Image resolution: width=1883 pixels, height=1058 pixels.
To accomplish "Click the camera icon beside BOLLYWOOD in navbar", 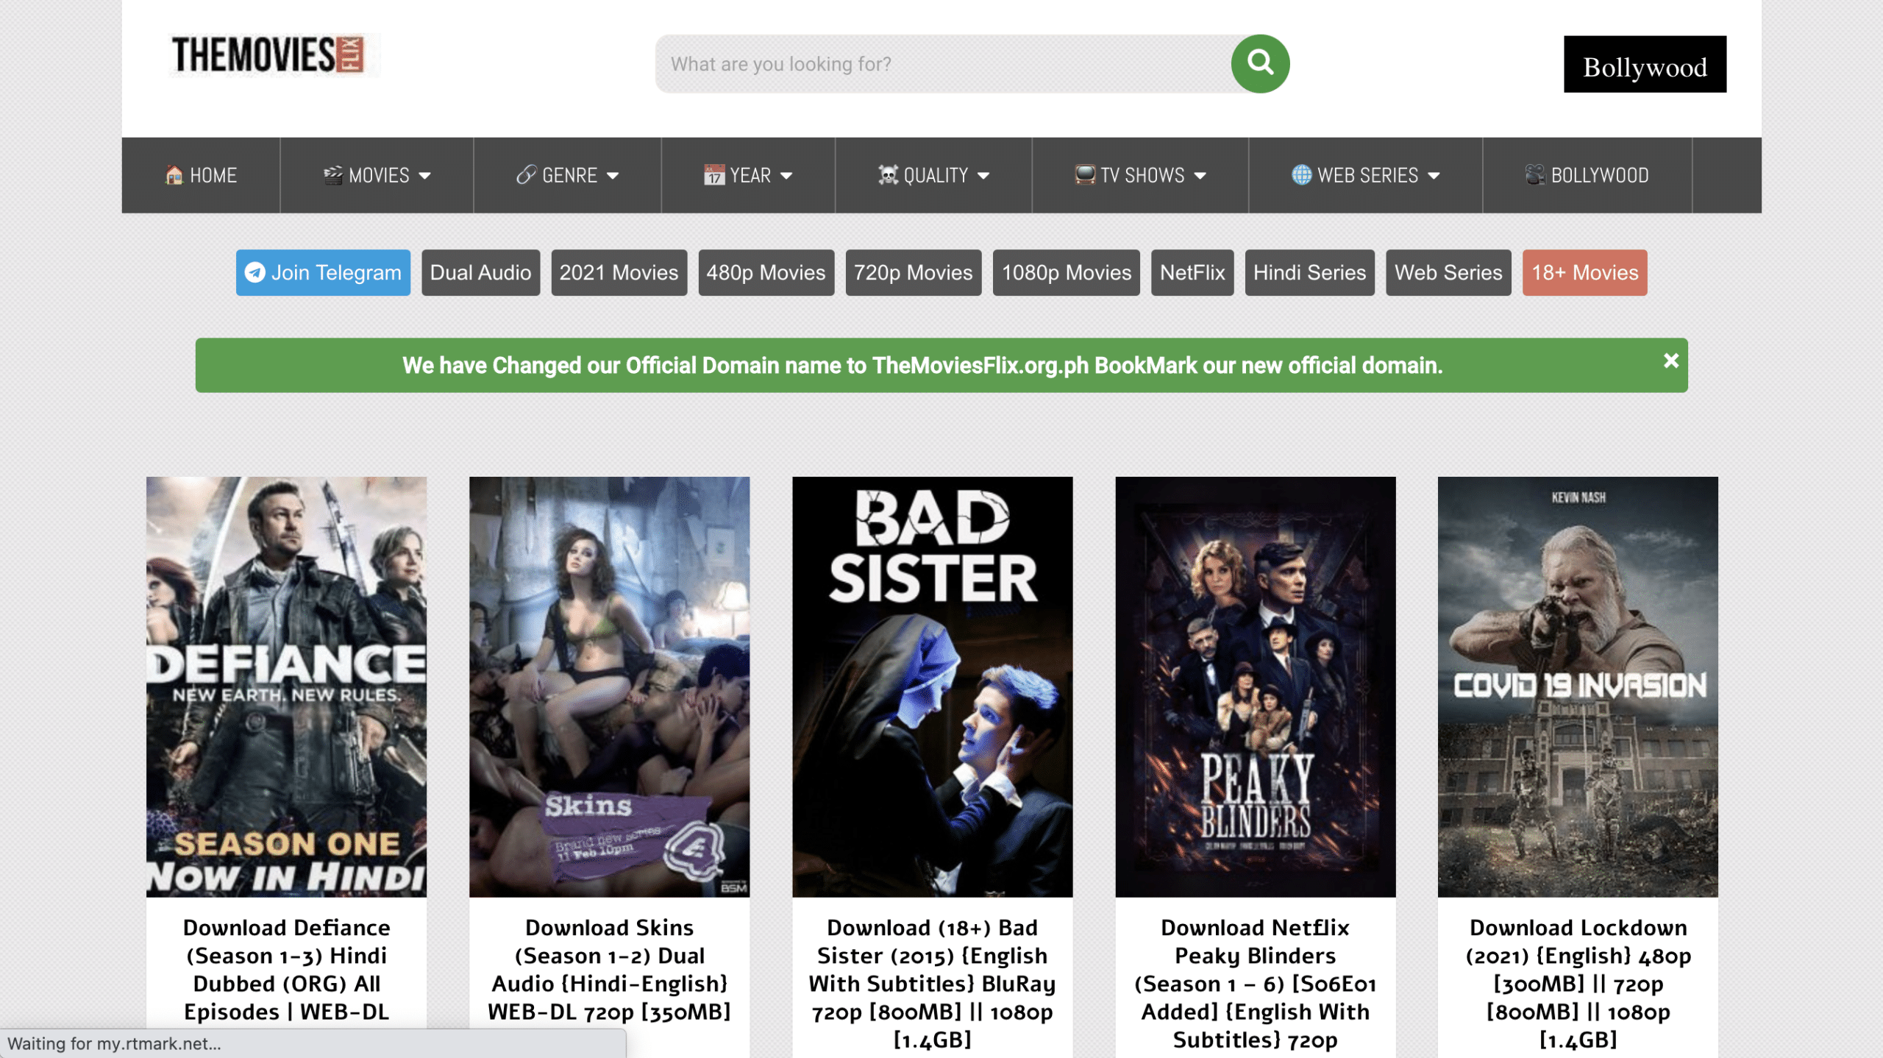I will 1534,175.
